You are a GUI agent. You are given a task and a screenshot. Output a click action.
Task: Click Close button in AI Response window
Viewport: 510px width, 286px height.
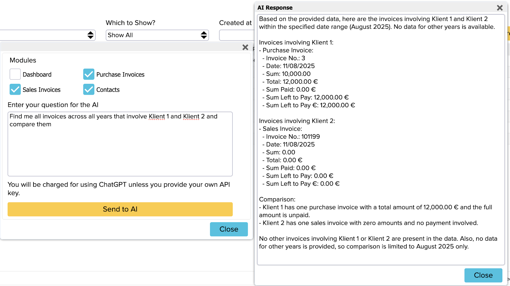(483, 275)
